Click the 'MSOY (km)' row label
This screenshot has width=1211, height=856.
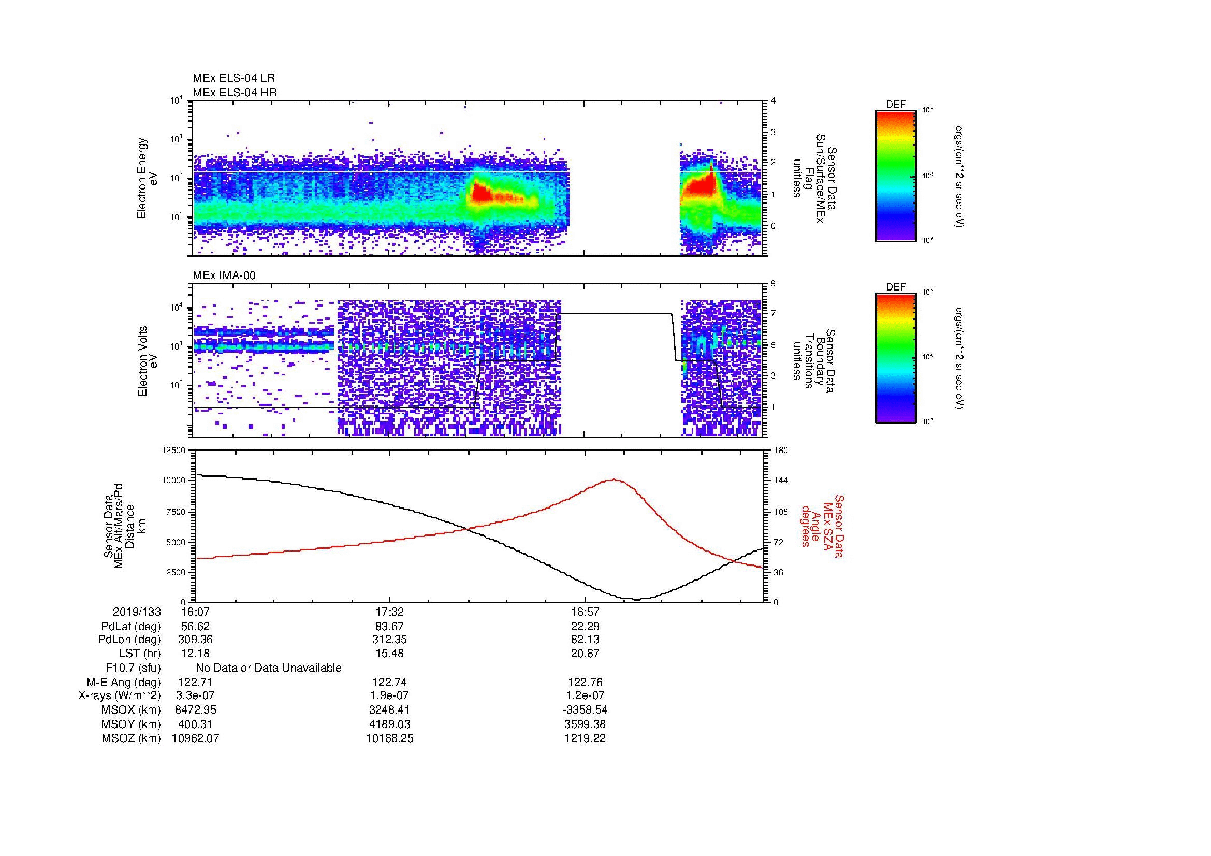click(x=131, y=724)
